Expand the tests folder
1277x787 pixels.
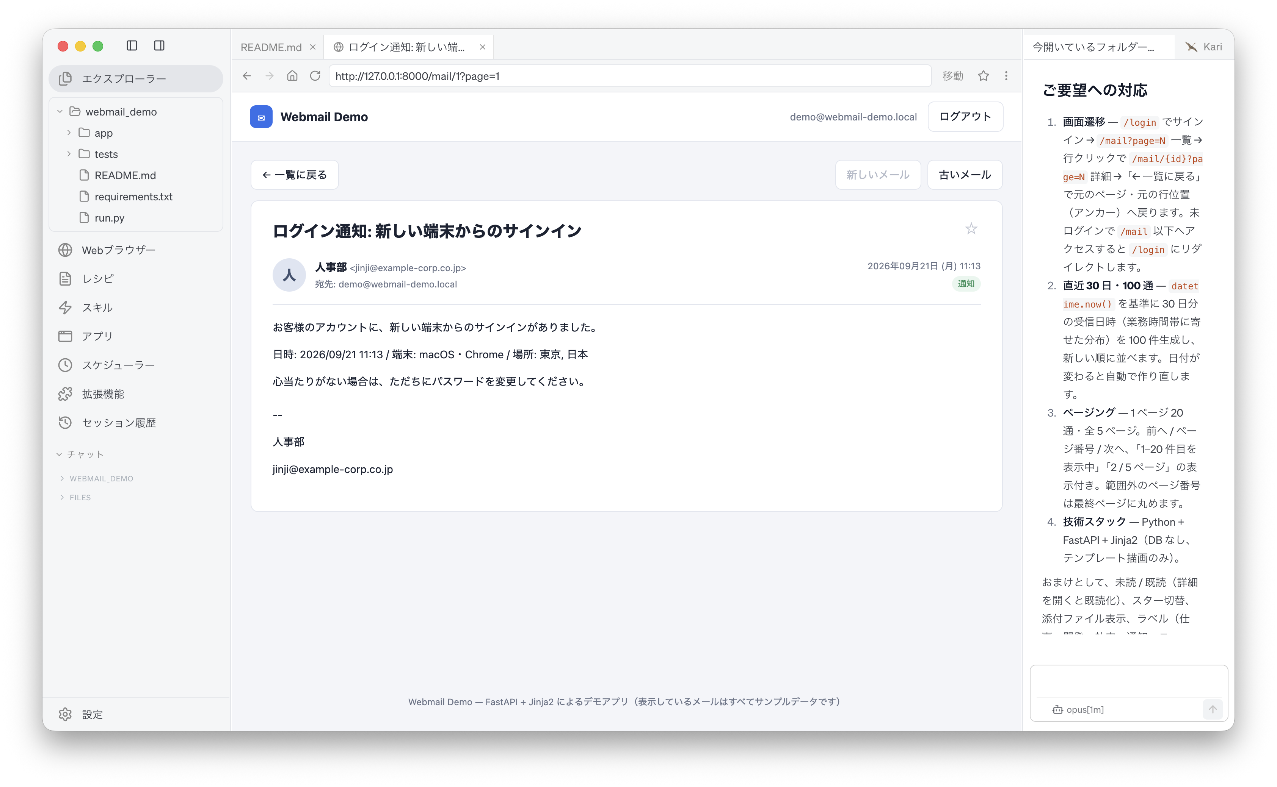click(69, 154)
